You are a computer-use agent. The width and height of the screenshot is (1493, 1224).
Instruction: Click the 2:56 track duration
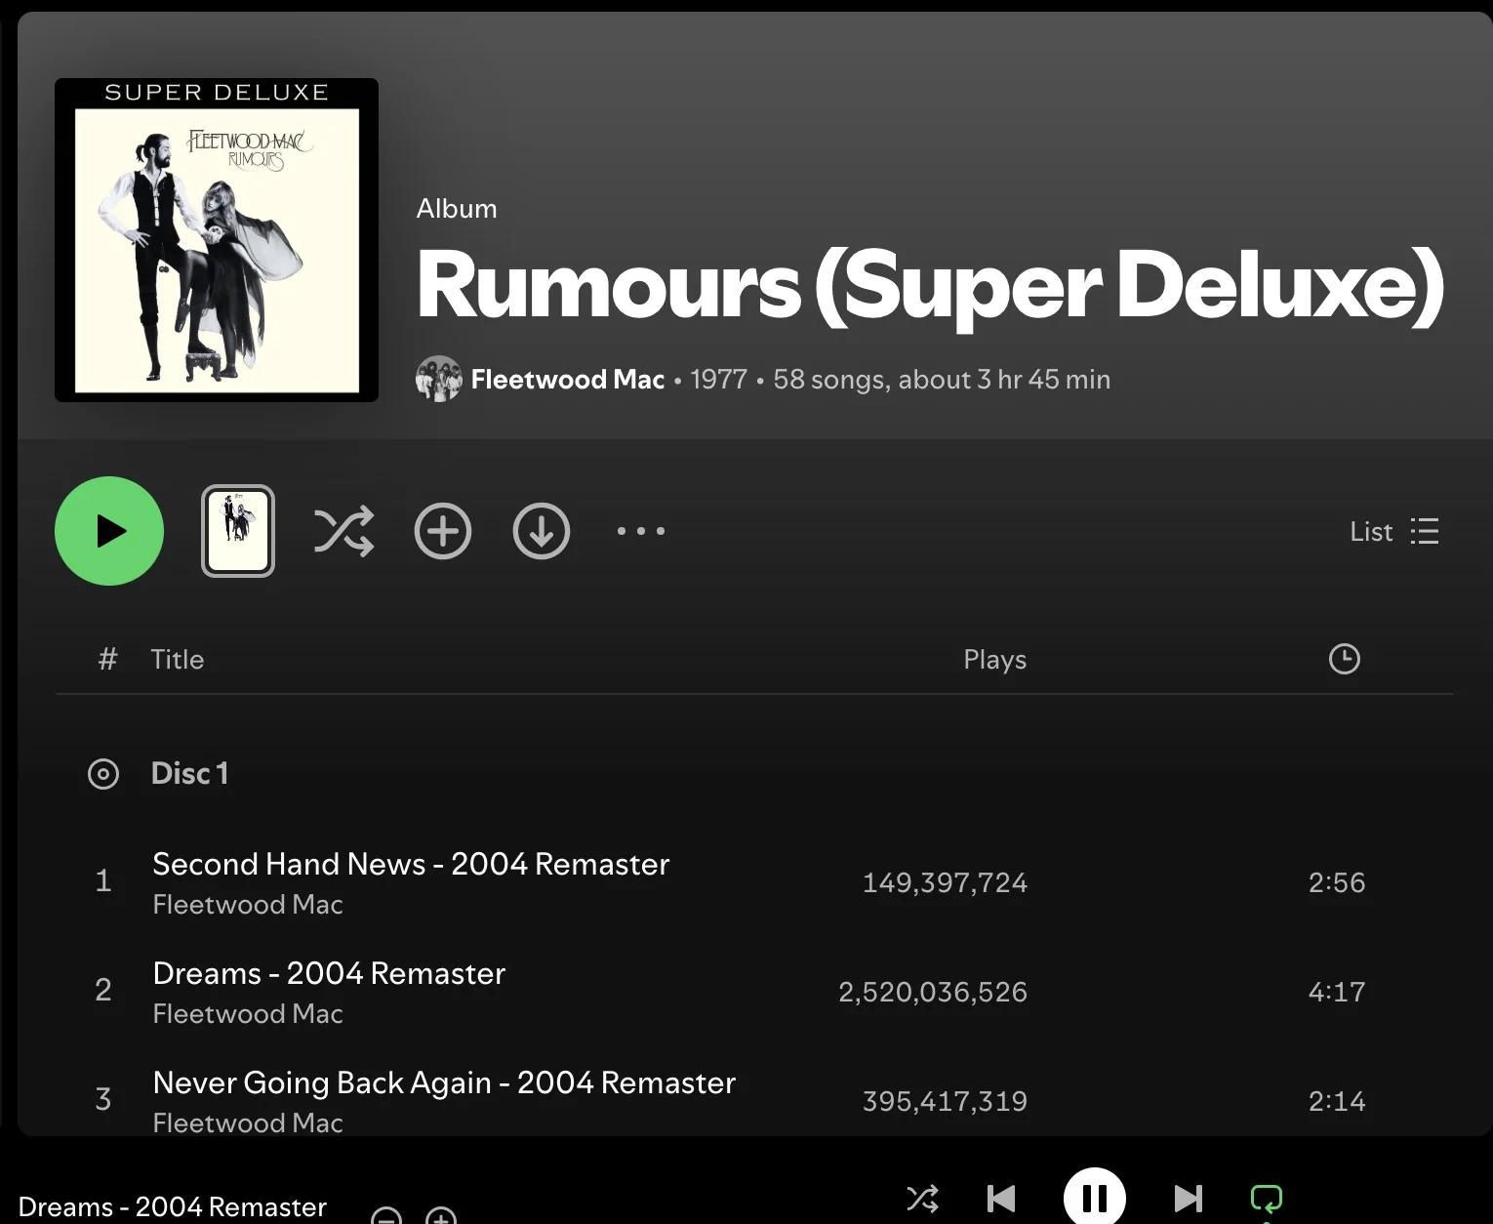[1337, 882]
